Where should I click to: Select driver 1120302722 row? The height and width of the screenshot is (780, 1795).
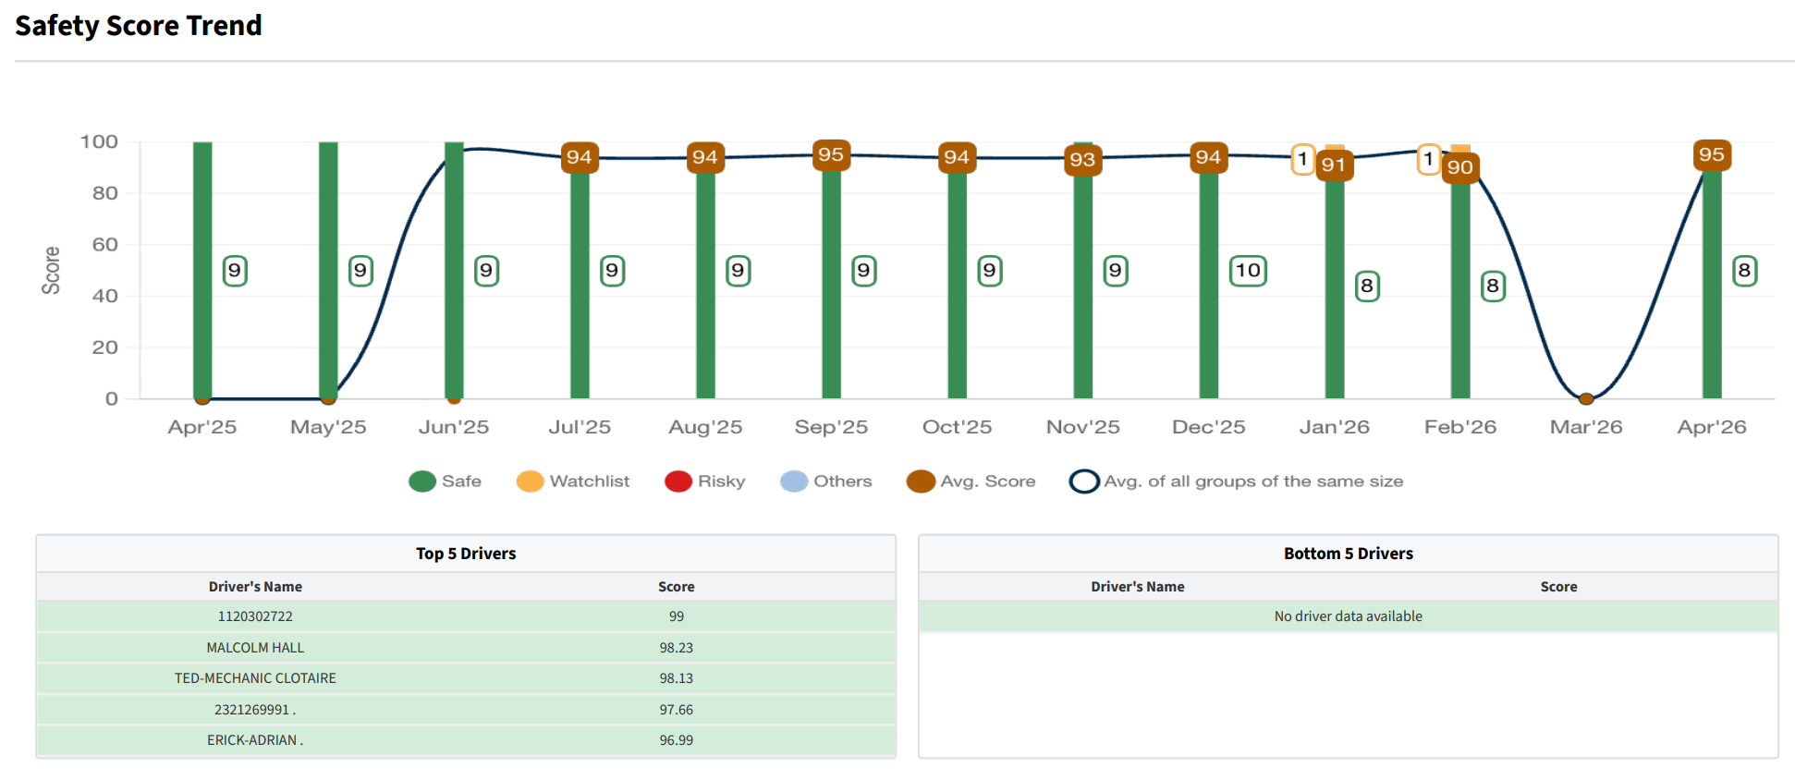click(x=466, y=616)
